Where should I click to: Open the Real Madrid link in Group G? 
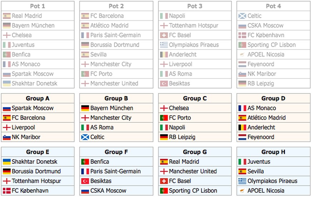(x=184, y=162)
